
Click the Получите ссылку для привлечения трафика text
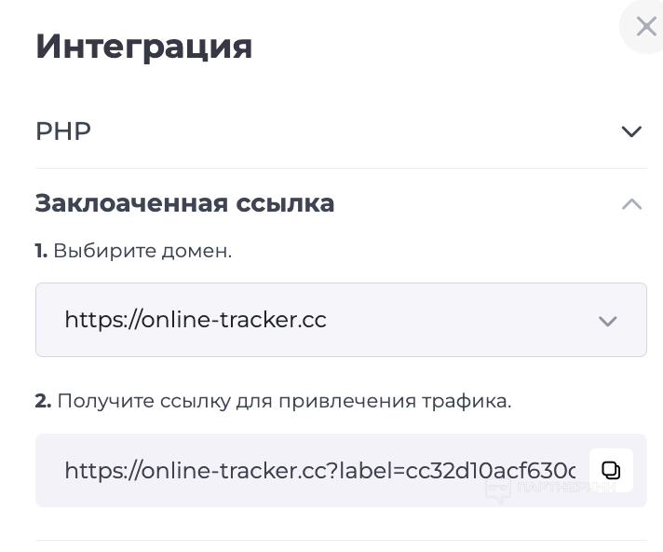(284, 401)
